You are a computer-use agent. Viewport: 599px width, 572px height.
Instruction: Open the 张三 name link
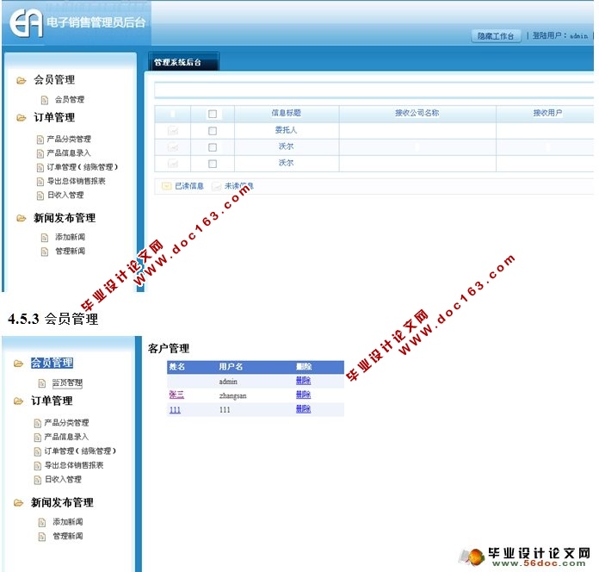(x=176, y=395)
